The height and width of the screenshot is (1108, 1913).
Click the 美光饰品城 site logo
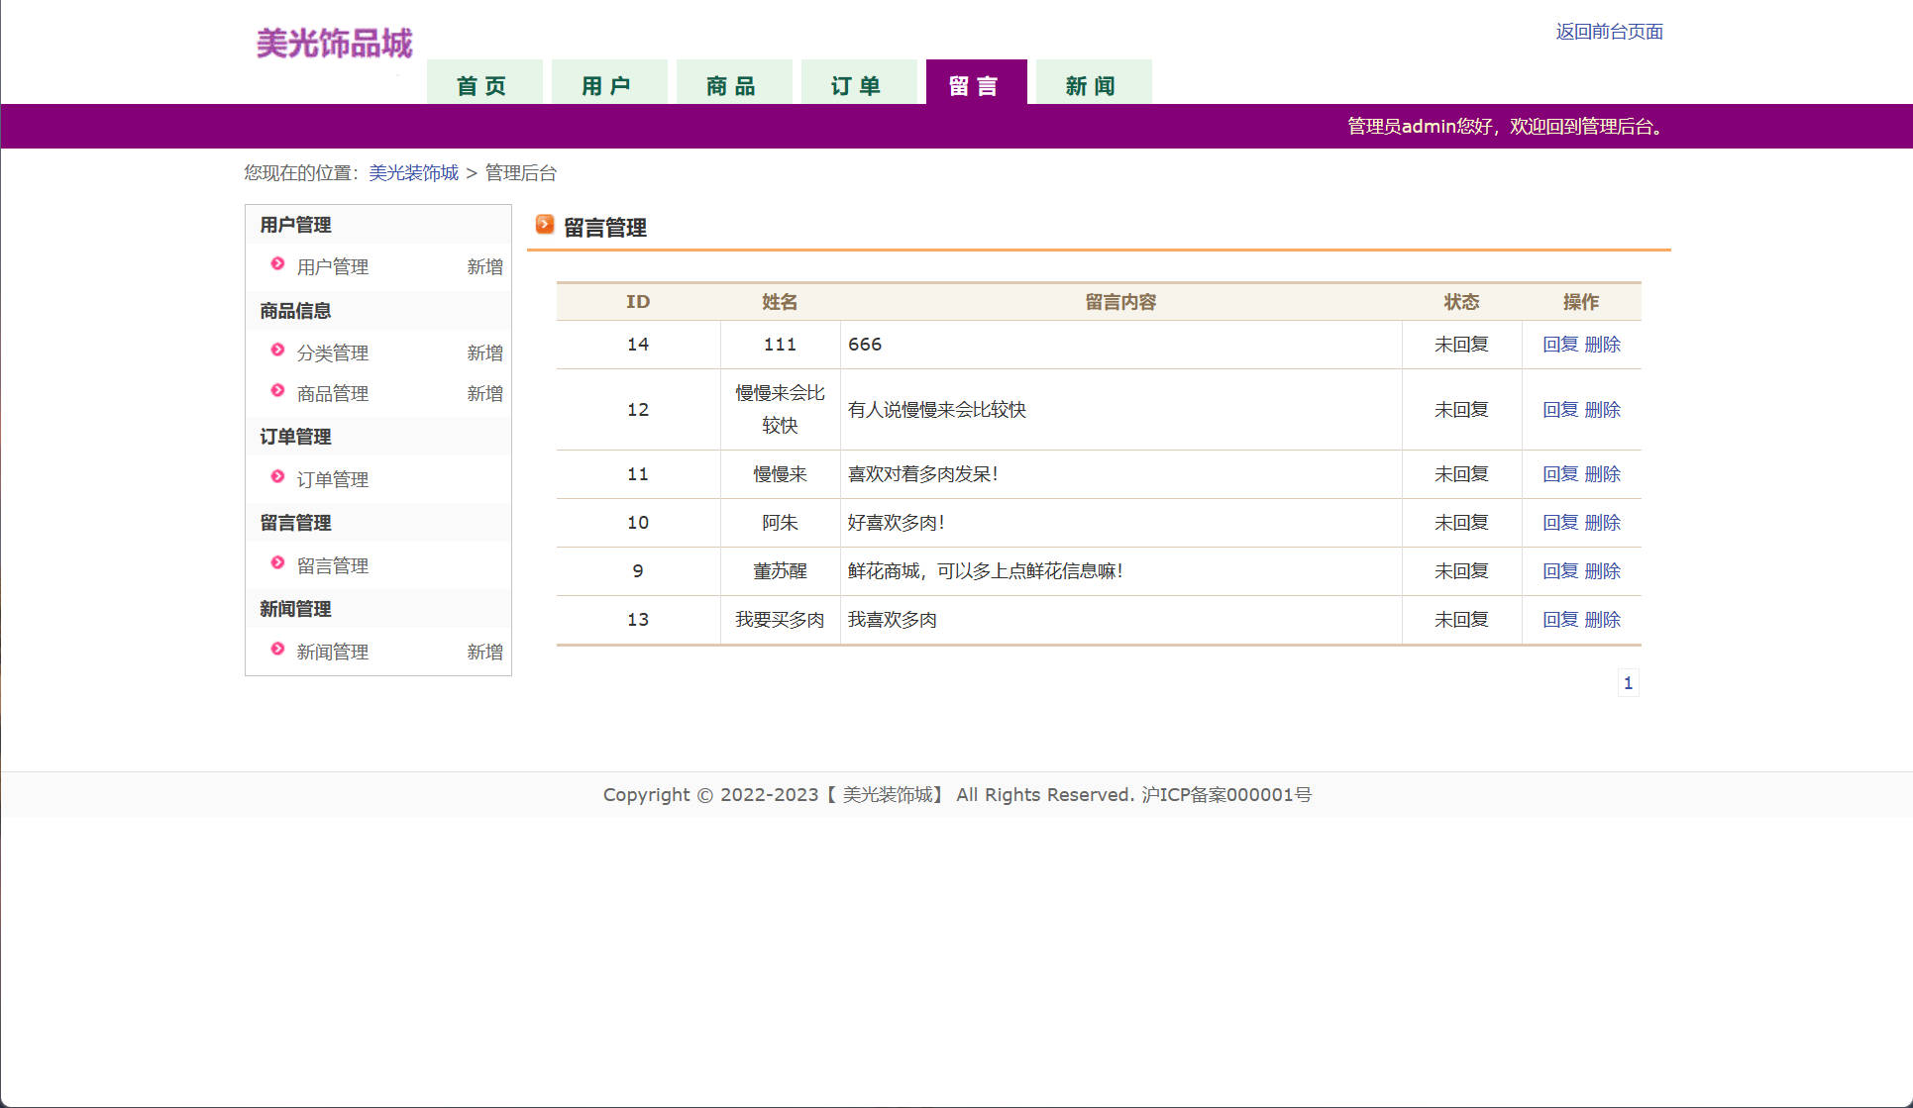[334, 44]
